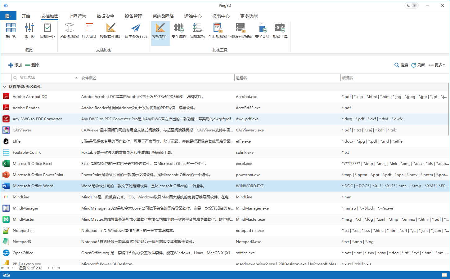
Task: Go to first record navigation arrow
Action: 3,268
